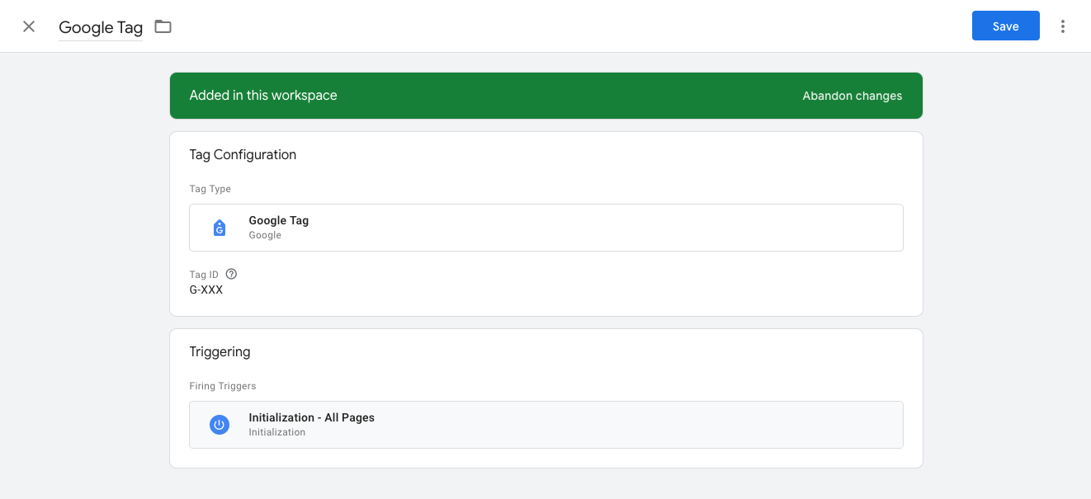Edit the Google Tag name field

coord(100,27)
